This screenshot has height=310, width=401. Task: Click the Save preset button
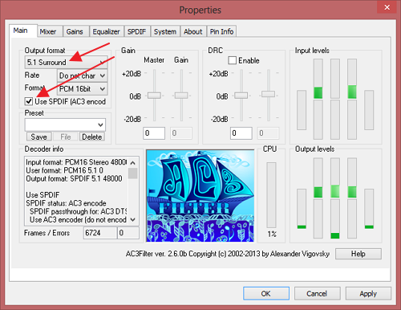point(39,137)
